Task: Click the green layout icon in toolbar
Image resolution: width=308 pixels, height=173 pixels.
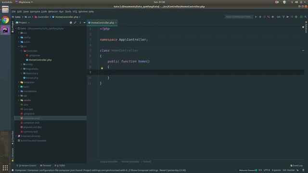Action: click(x=301, y=17)
